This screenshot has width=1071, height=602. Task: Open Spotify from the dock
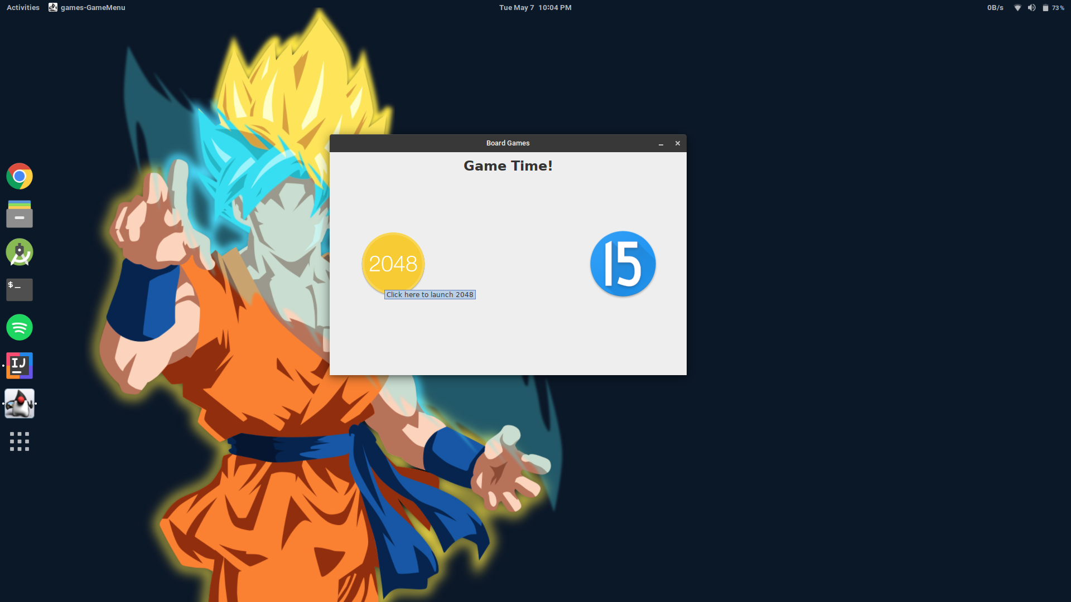[x=20, y=328]
